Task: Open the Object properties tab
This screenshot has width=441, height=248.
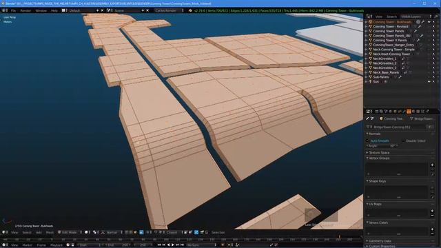Action: pos(395,112)
